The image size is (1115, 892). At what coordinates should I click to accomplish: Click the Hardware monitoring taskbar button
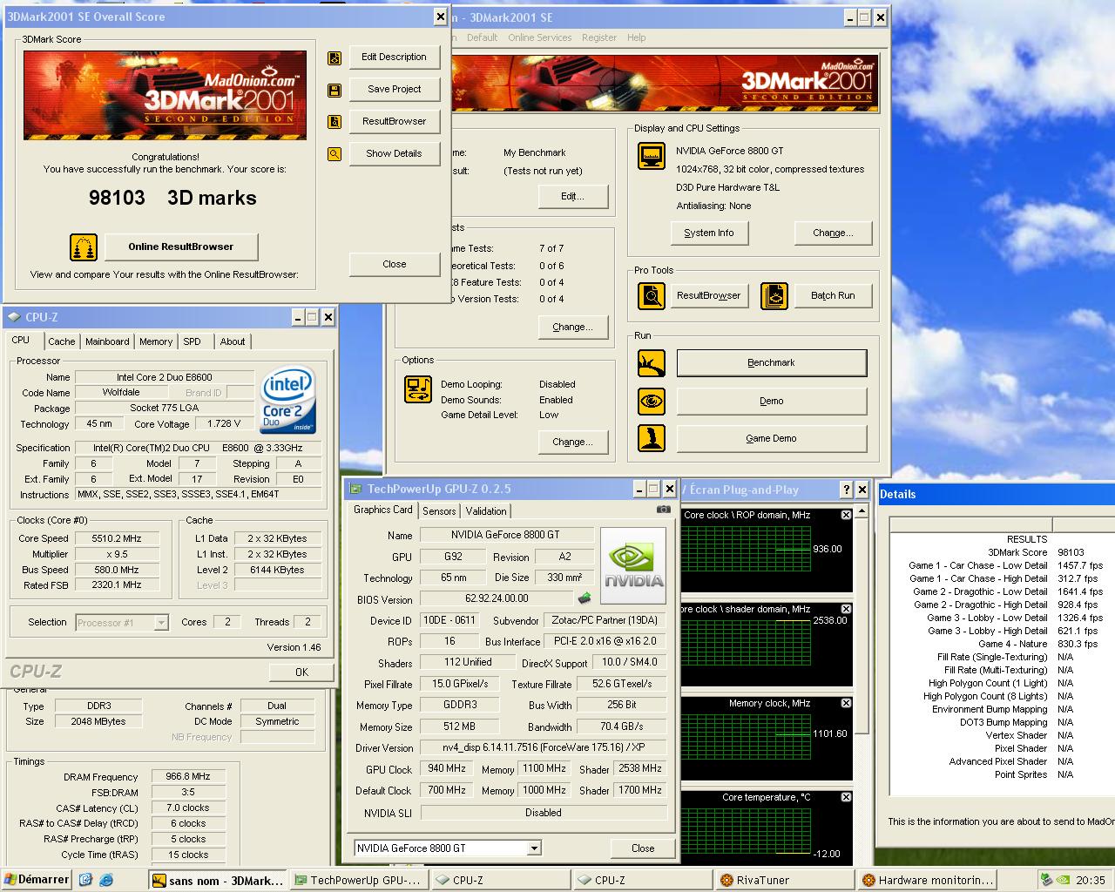tap(928, 881)
